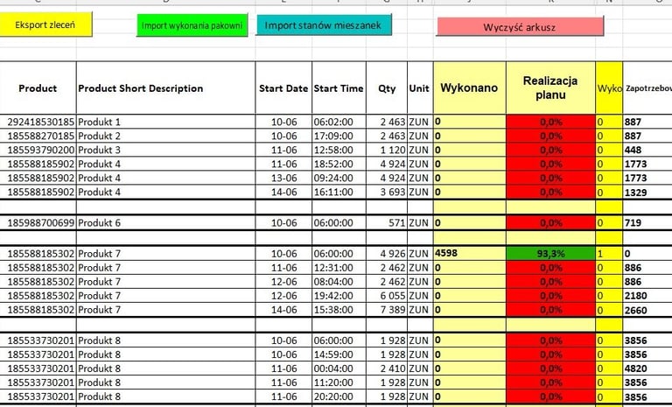Screen dimensions: 672x407
Task: Select the Product Short Description header cell
Action: click(x=166, y=88)
